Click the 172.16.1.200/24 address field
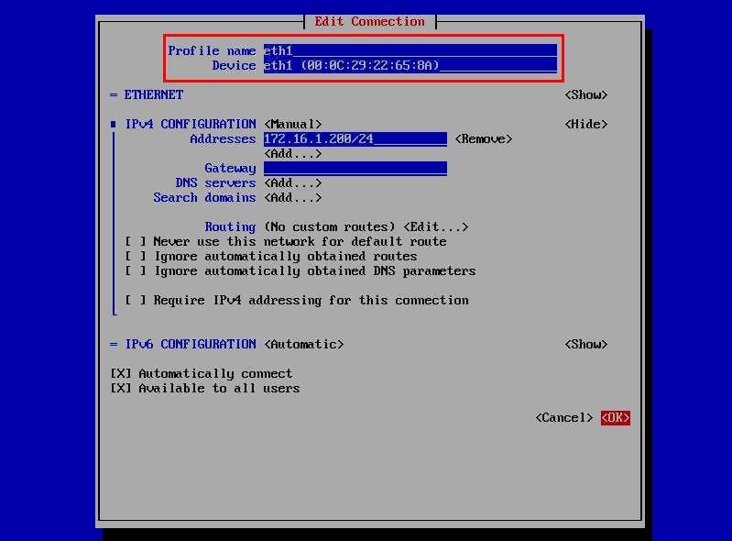 (355, 138)
